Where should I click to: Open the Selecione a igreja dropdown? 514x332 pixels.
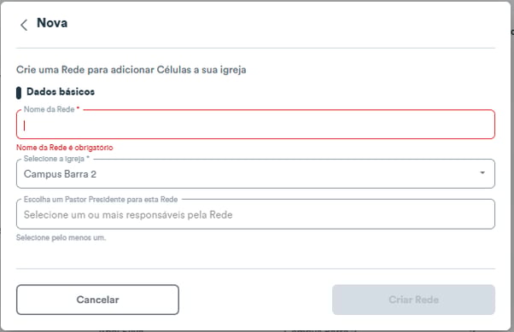255,174
